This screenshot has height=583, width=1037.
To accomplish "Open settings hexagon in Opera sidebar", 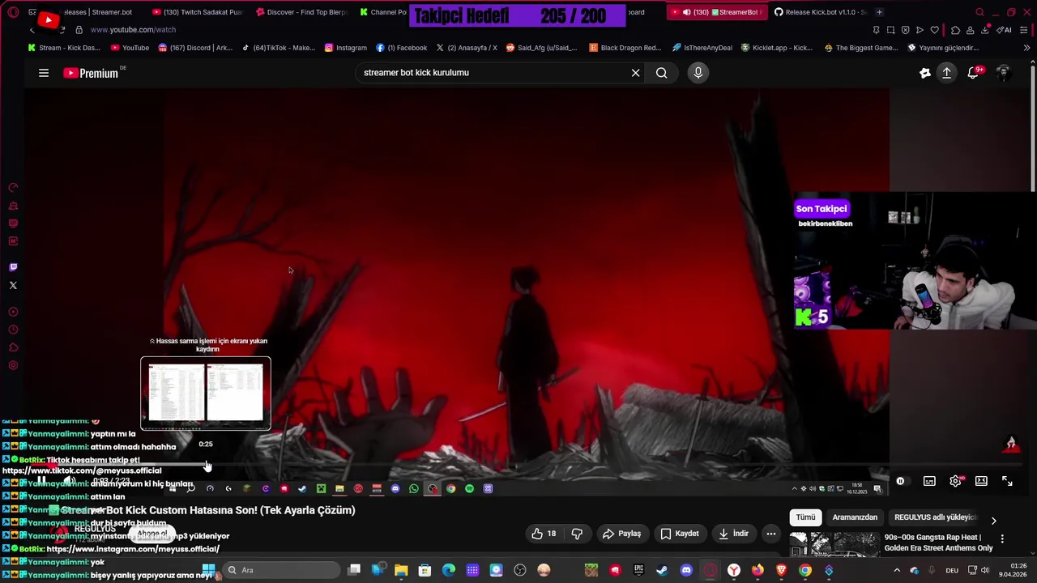I will coord(13,365).
